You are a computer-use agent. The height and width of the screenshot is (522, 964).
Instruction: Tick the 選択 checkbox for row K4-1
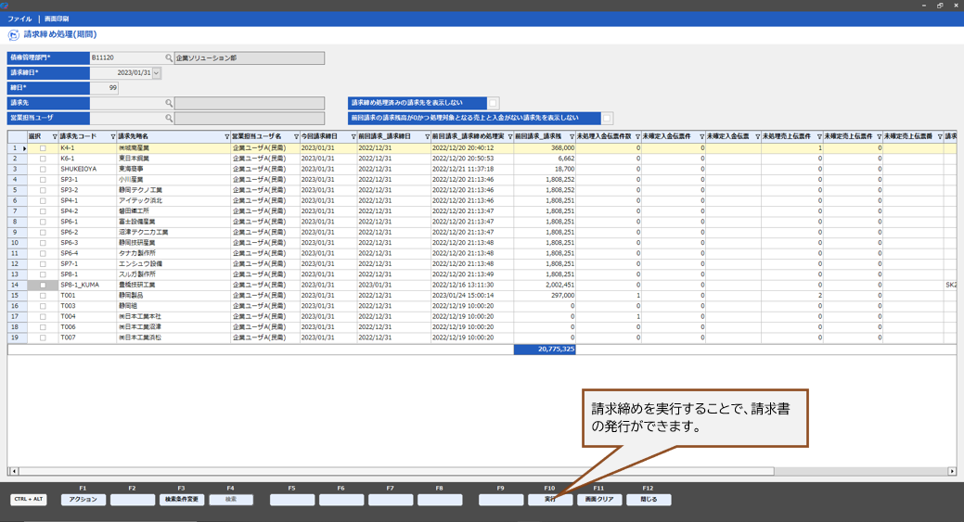coord(43,148)
